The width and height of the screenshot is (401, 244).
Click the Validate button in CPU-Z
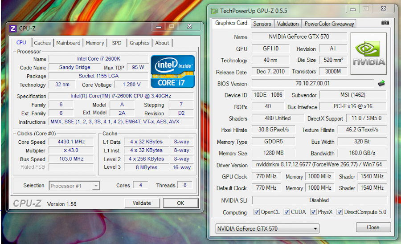click(x=142, y=203)
